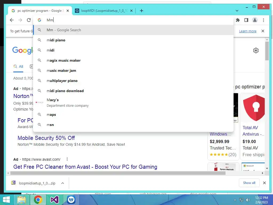Click the horizontal scrollbar thumb
273x205 pixels.
[118, 173]
